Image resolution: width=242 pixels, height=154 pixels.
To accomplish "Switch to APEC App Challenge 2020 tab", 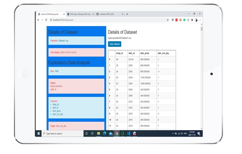I will pyautogui.click(x=80, y=14).
